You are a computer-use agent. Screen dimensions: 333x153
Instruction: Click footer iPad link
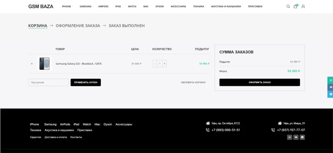pos(76,125)
